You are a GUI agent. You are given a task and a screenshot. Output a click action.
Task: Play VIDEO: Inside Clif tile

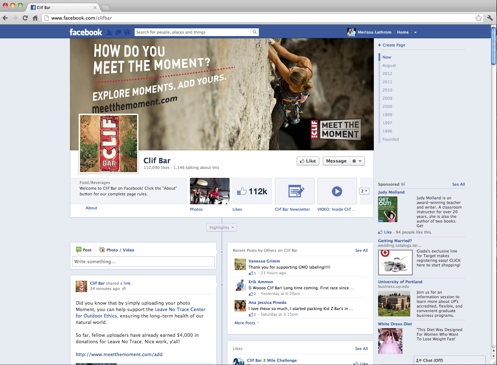[x=337, y=191]
